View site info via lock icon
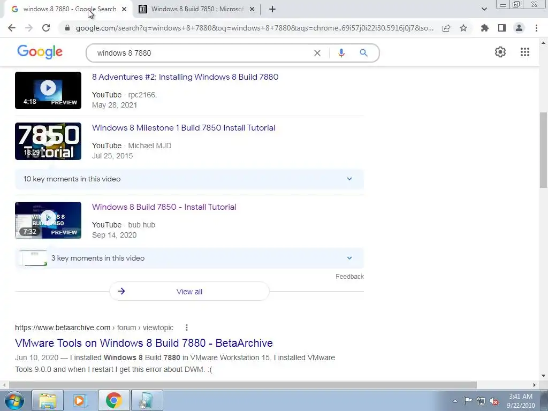 coord(67,28)
